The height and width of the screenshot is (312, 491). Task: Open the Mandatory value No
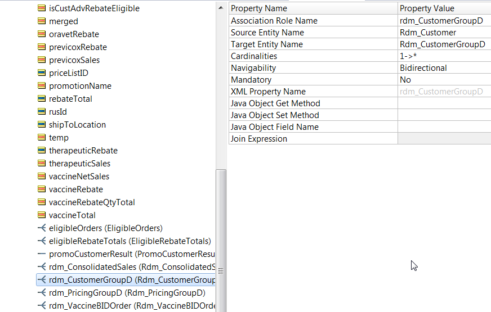444,80
